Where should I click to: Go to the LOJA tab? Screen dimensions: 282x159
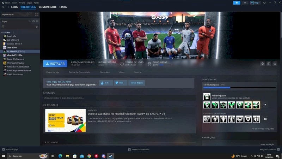[14, 7]
